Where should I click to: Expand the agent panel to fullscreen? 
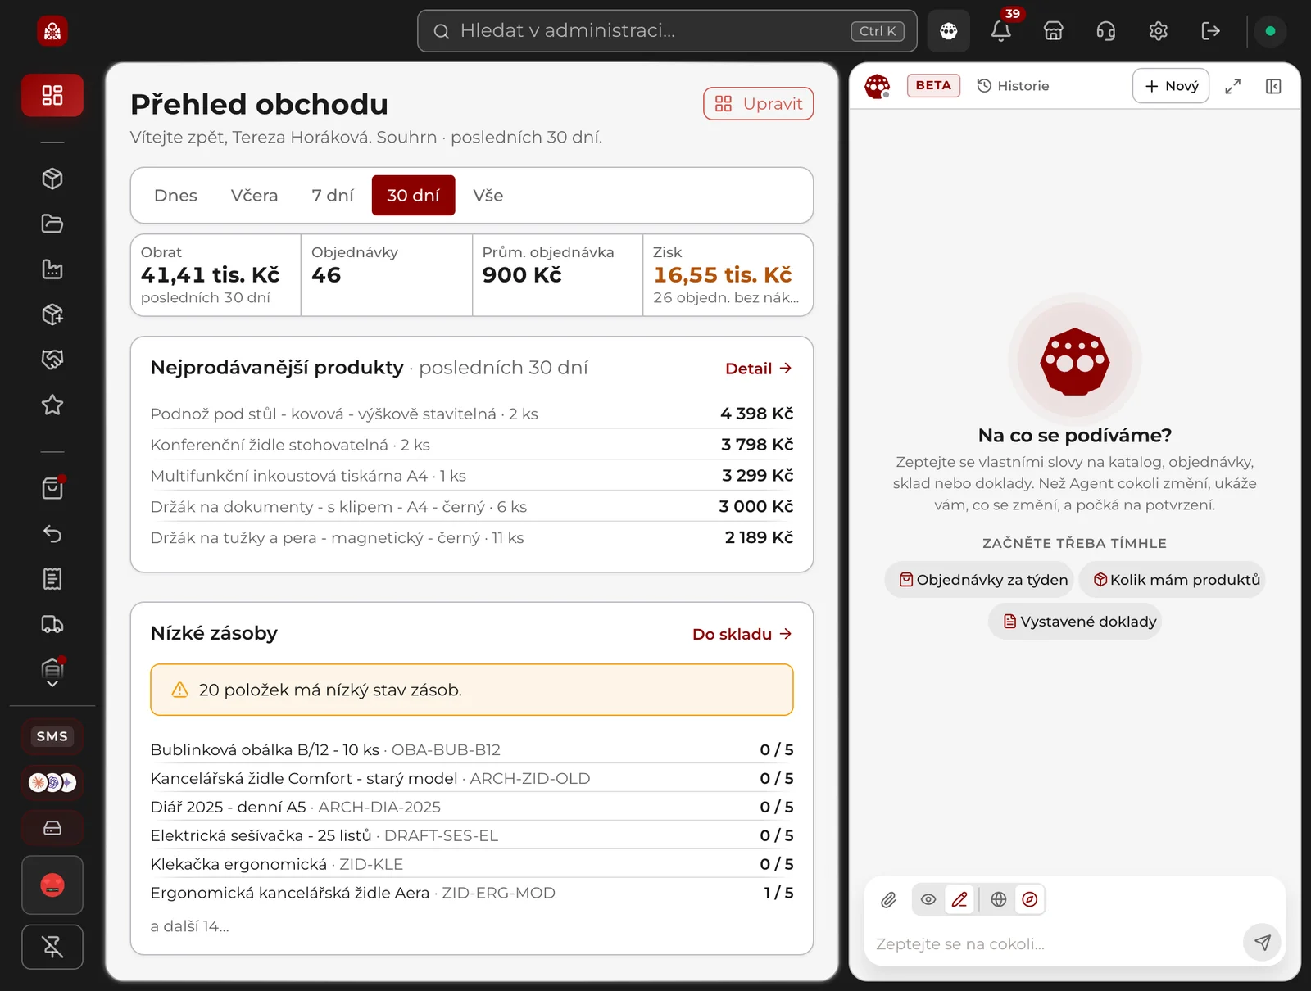point(1233,86)
